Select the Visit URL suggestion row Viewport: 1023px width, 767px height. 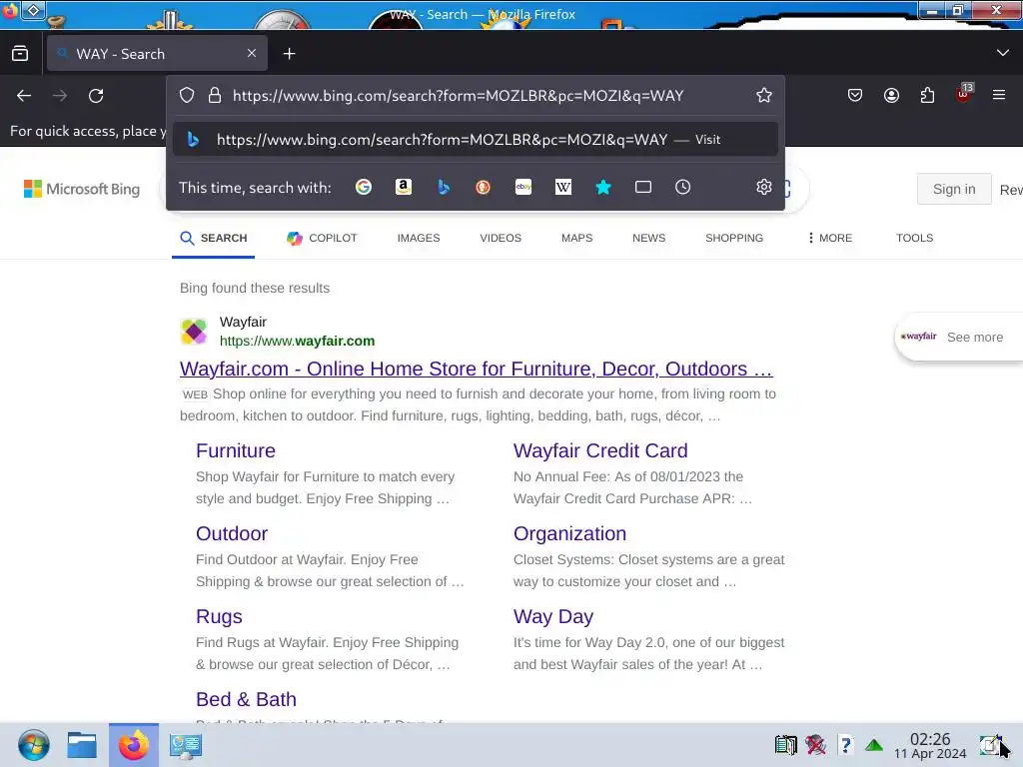tap(475, 140)
